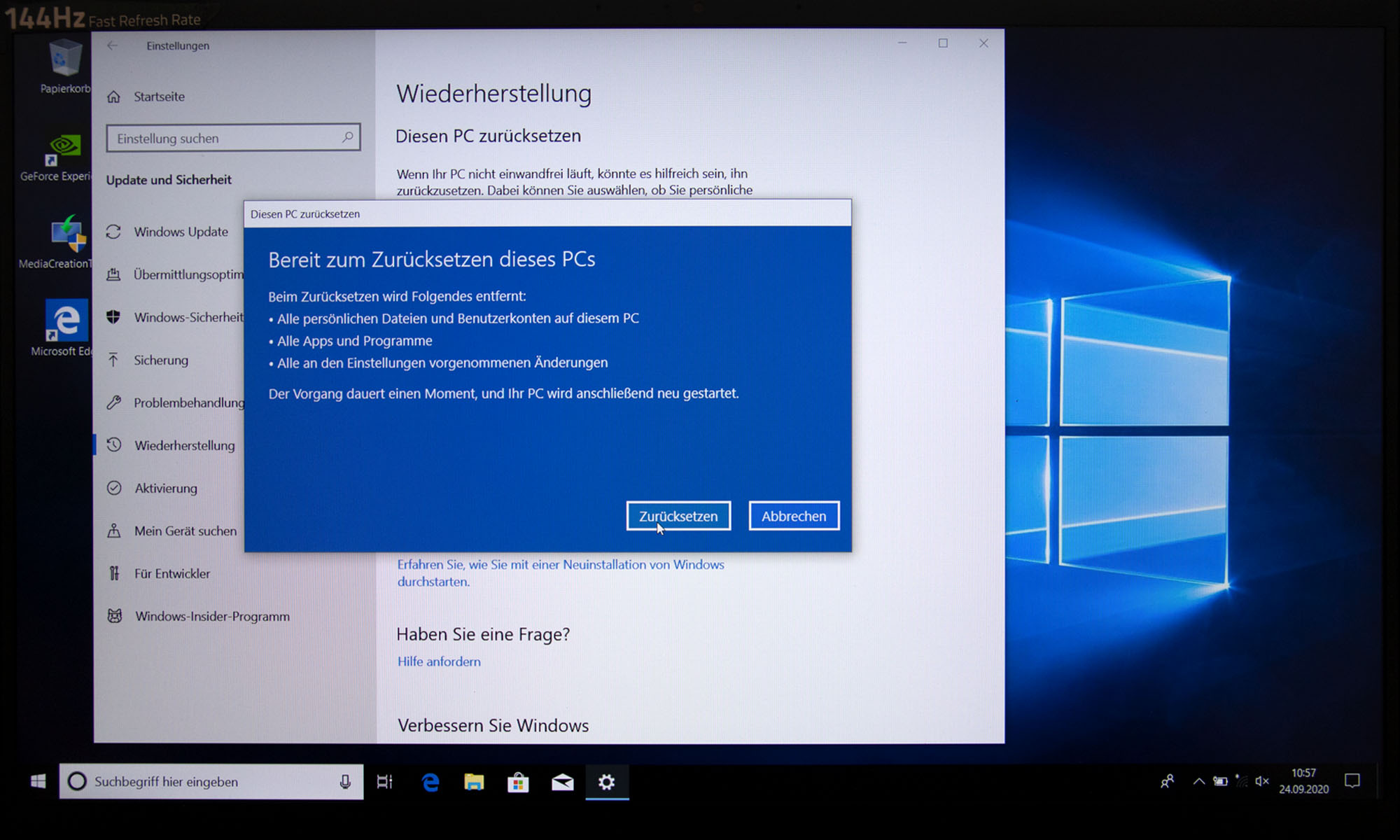Activate the microphone voice search icon
This screenshot has height=840, width=1400.
pos(345,782)
